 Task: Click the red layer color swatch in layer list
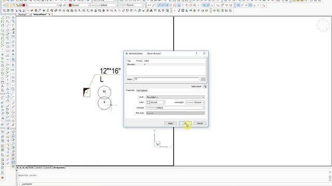(x=24, y=5)
